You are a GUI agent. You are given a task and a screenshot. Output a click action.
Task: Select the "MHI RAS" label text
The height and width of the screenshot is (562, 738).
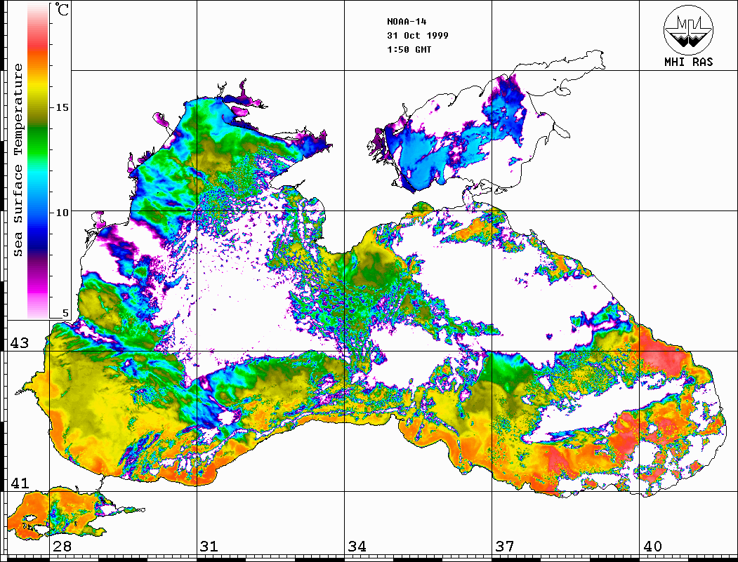pyautogui.click(x=688, y=62)
